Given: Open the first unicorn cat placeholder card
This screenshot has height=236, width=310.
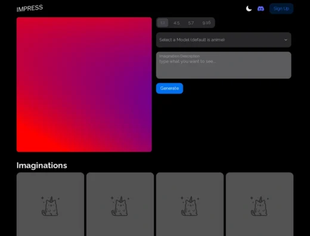Looking at the screenshot, I should (x=50, y=204).
